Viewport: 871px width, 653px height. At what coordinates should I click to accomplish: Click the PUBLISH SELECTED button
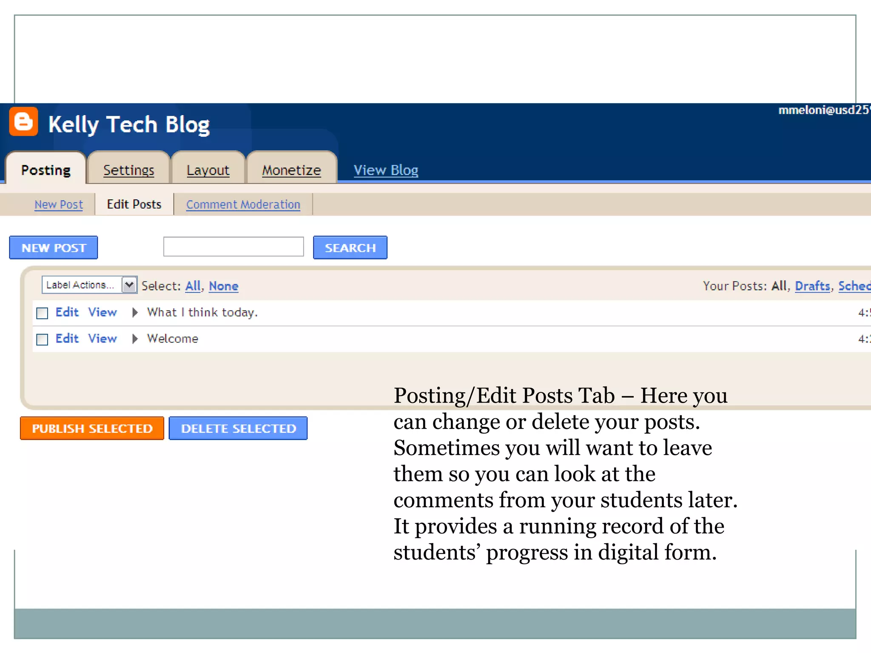coord(92,428)
